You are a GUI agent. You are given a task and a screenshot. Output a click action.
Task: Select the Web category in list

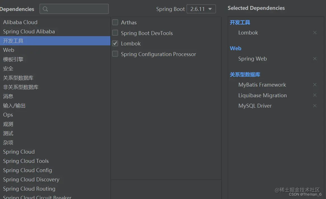tap(55, 50)
